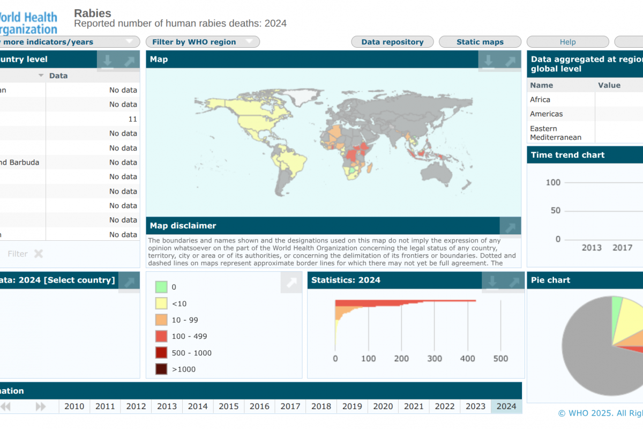Maximize the legend panel
The width and height of the screenshot is (643, 429).
click(x=291, y=283)
